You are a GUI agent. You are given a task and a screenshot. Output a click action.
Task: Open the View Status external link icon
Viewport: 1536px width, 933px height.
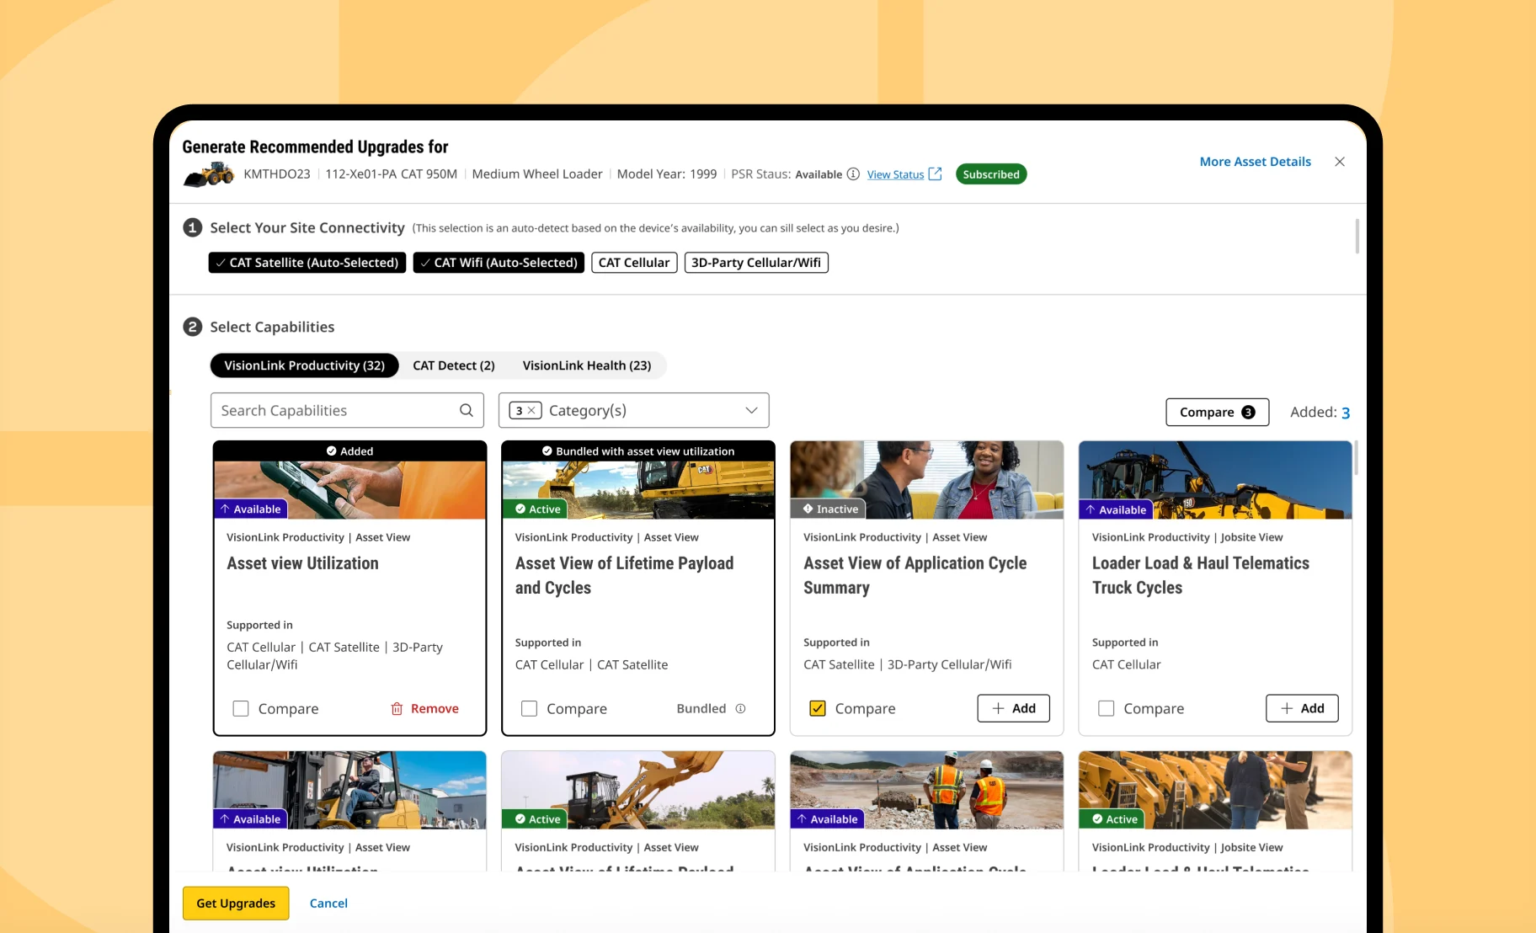pyautogui.click(x=935, y=174)
